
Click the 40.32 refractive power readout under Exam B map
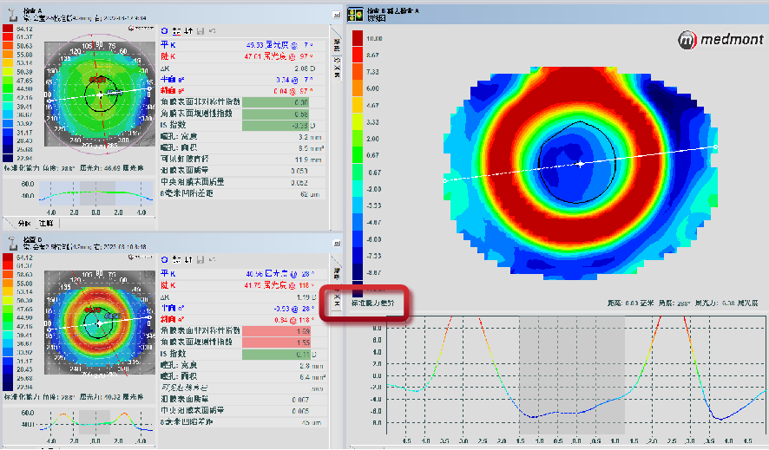click(x=112, y=396)
